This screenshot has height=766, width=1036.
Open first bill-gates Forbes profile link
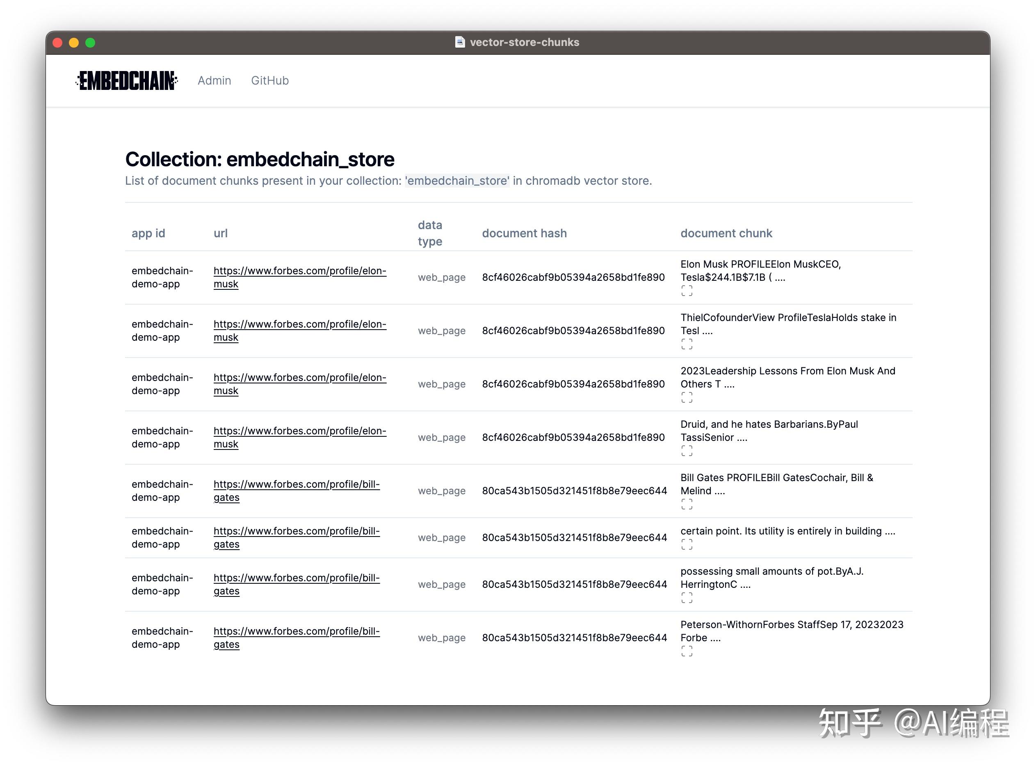296,484
